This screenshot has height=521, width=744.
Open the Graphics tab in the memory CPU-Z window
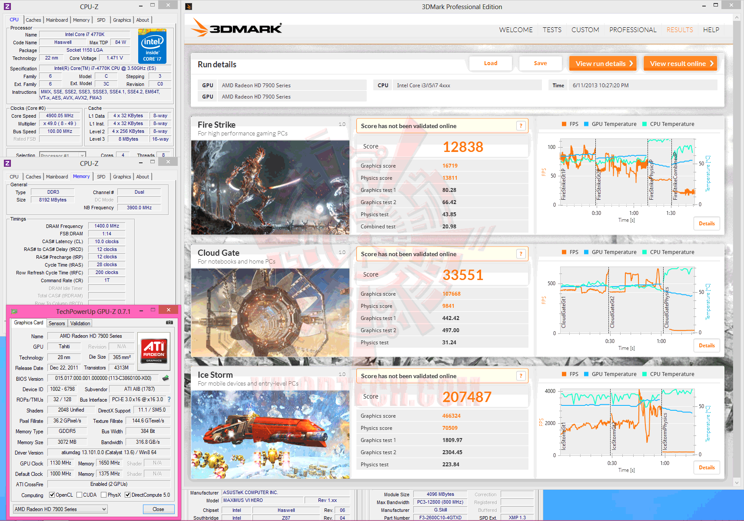coord(122,177)
